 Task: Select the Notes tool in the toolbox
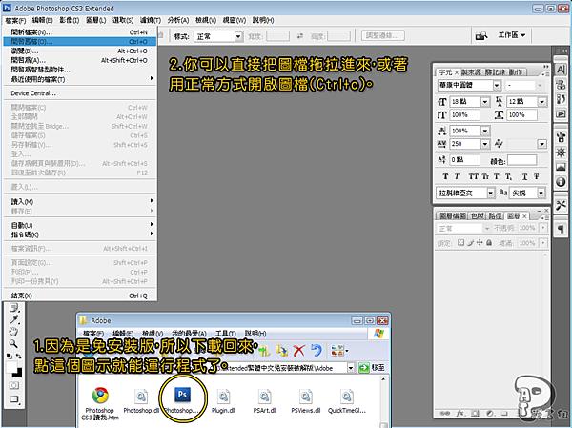pyautogui.click(x=14, y=308)
